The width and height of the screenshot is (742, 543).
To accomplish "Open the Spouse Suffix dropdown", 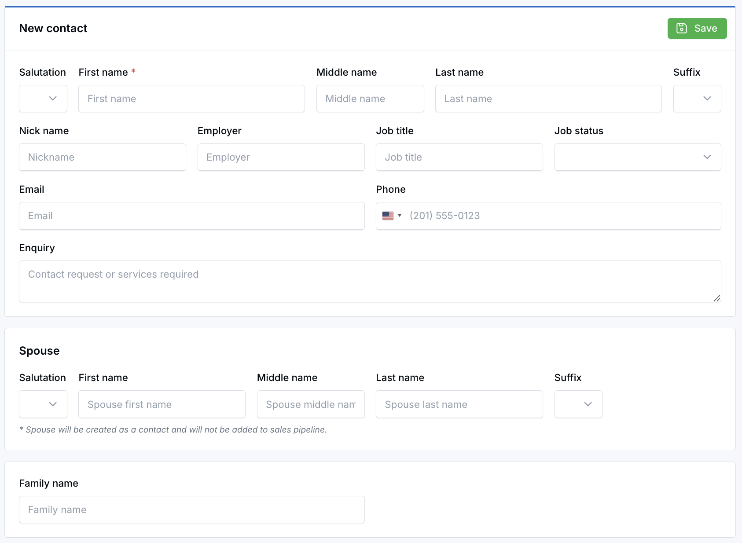I will (x=578, y=404).
